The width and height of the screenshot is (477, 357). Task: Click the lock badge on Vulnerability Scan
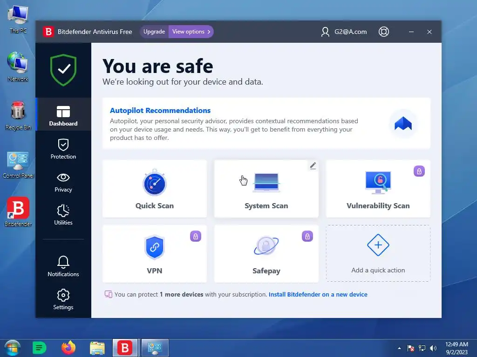tap(419, 171)
